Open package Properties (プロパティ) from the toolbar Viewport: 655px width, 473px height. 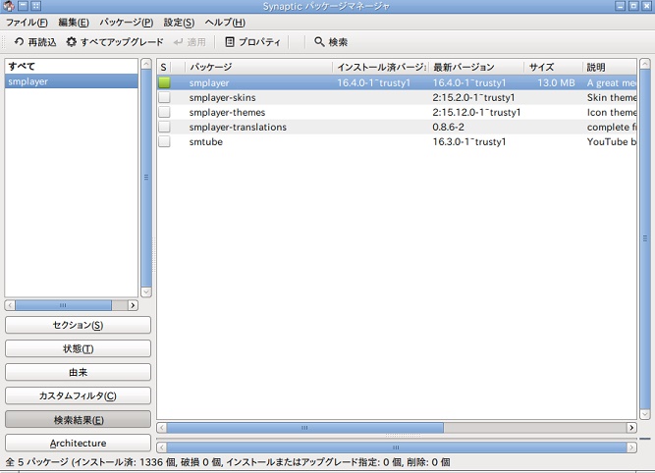point(252,42)
